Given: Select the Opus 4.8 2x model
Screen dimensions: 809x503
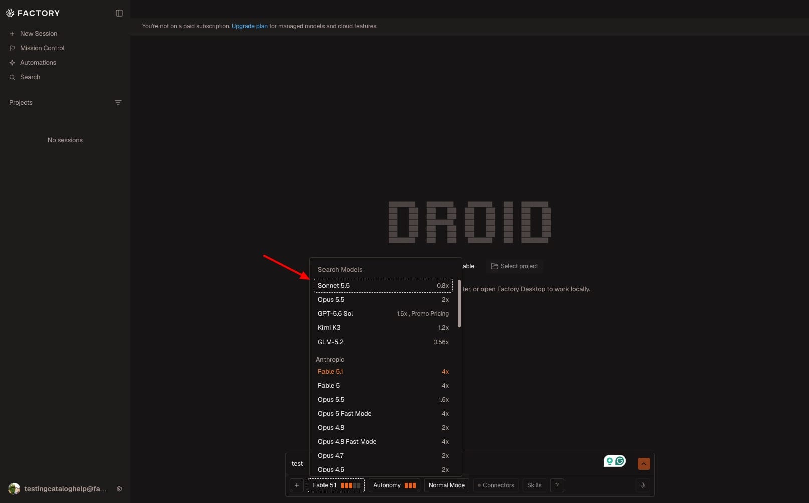Looking at the screenshot, I should pyautogui.click(x=384, y=428).
